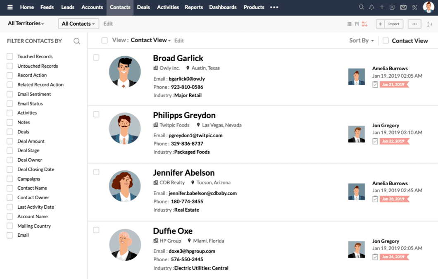The image size is (438, 279).
Task: Open the user profile avatar
Action: click(x=428, y=7)
